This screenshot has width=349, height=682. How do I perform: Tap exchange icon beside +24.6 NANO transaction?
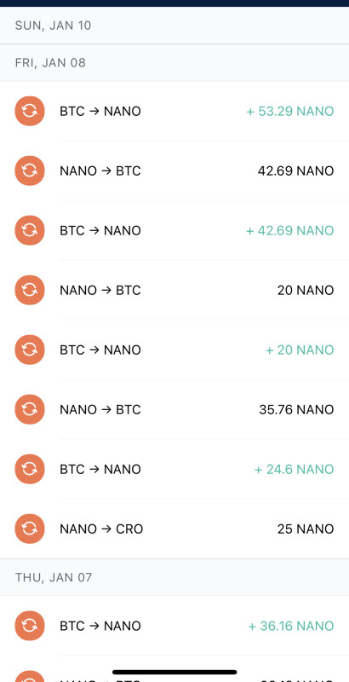pyautogui.click(x=30, y=469)
